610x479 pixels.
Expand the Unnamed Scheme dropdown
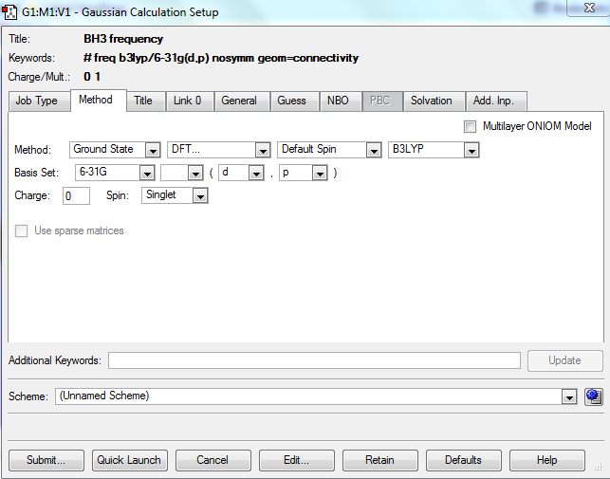pyautogui.click(x=316, y=396)
